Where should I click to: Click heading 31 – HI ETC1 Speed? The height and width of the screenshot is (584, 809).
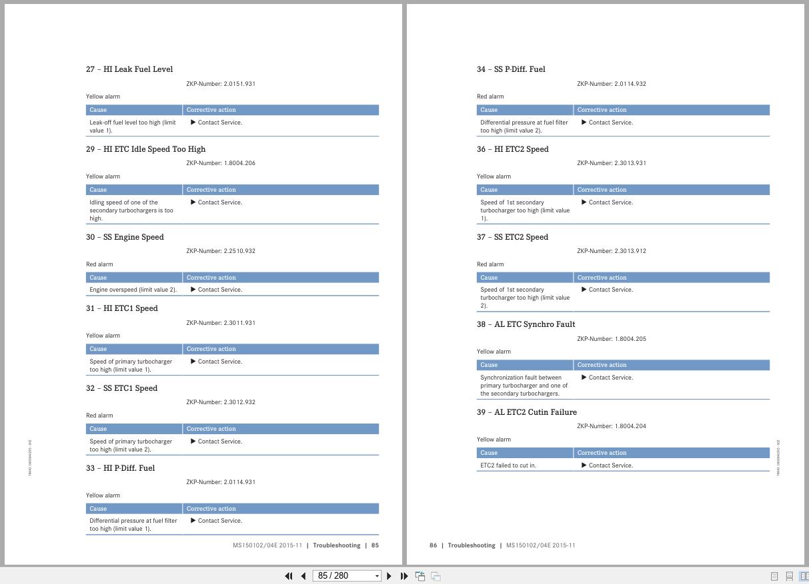click(122, 308)
